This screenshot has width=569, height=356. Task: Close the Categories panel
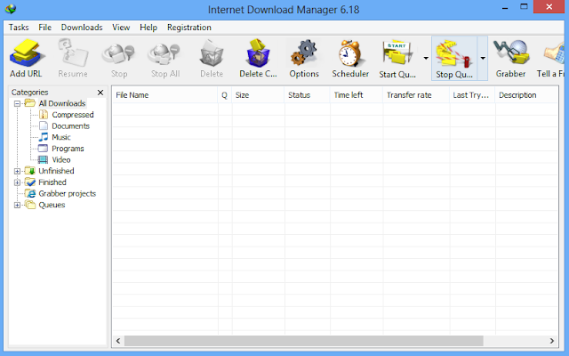(x=100, y=93)
